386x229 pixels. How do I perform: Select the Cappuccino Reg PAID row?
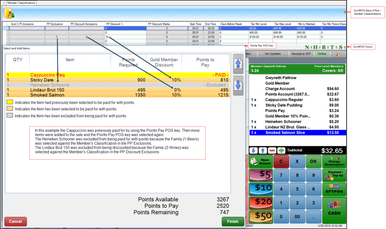pos(118,75)
